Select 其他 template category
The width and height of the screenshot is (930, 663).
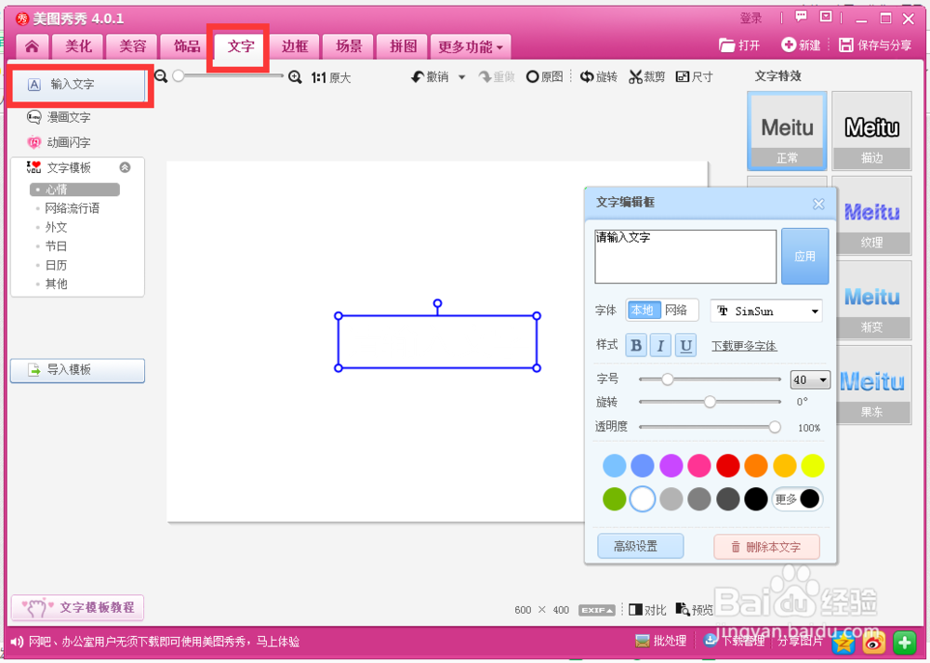(x=56, y=284)
